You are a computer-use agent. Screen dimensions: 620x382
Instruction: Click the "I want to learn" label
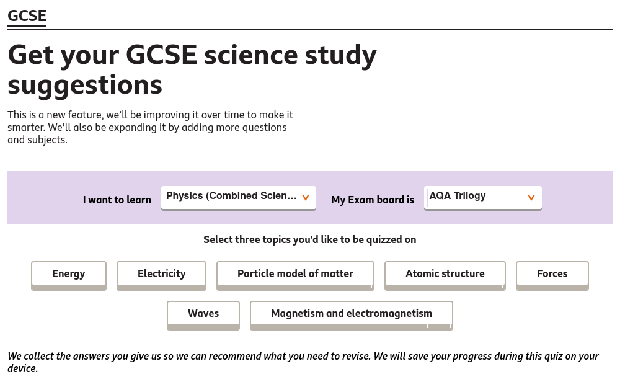(117, 200)
